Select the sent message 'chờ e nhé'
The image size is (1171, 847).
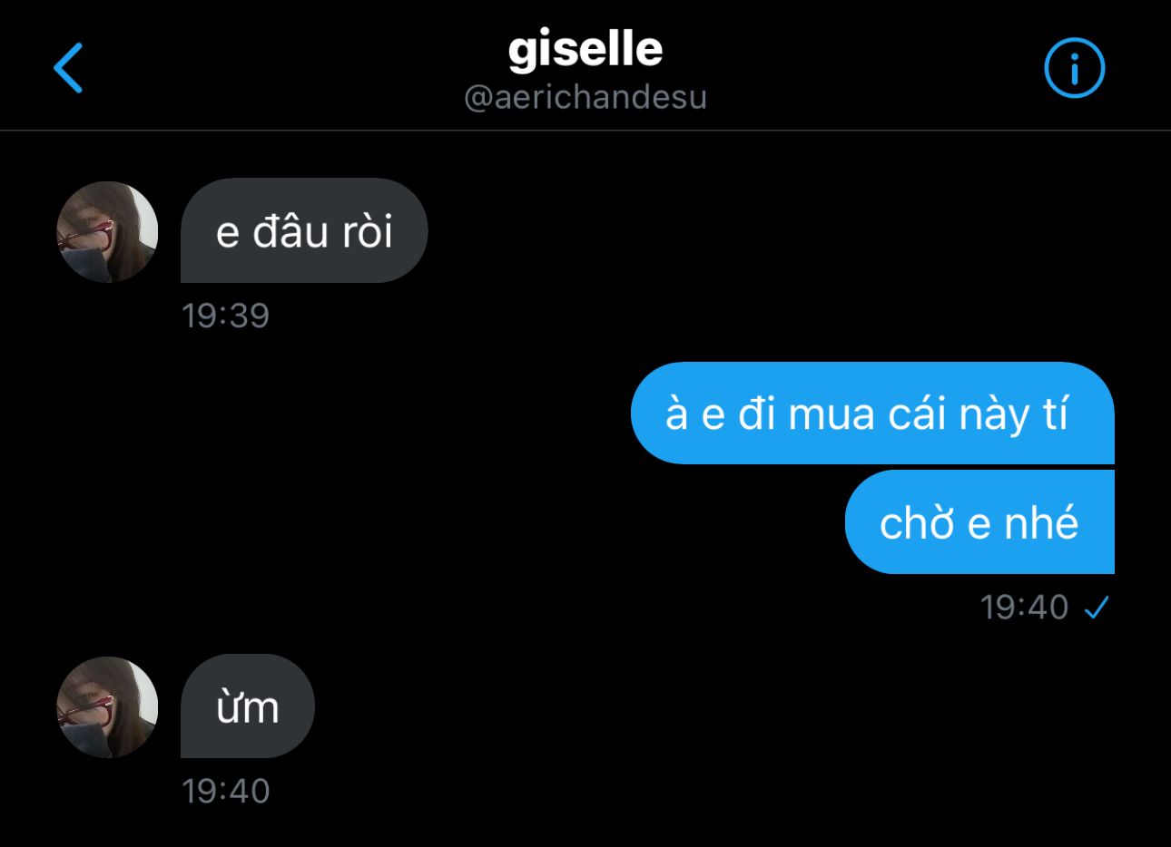(x=979, y=522)
